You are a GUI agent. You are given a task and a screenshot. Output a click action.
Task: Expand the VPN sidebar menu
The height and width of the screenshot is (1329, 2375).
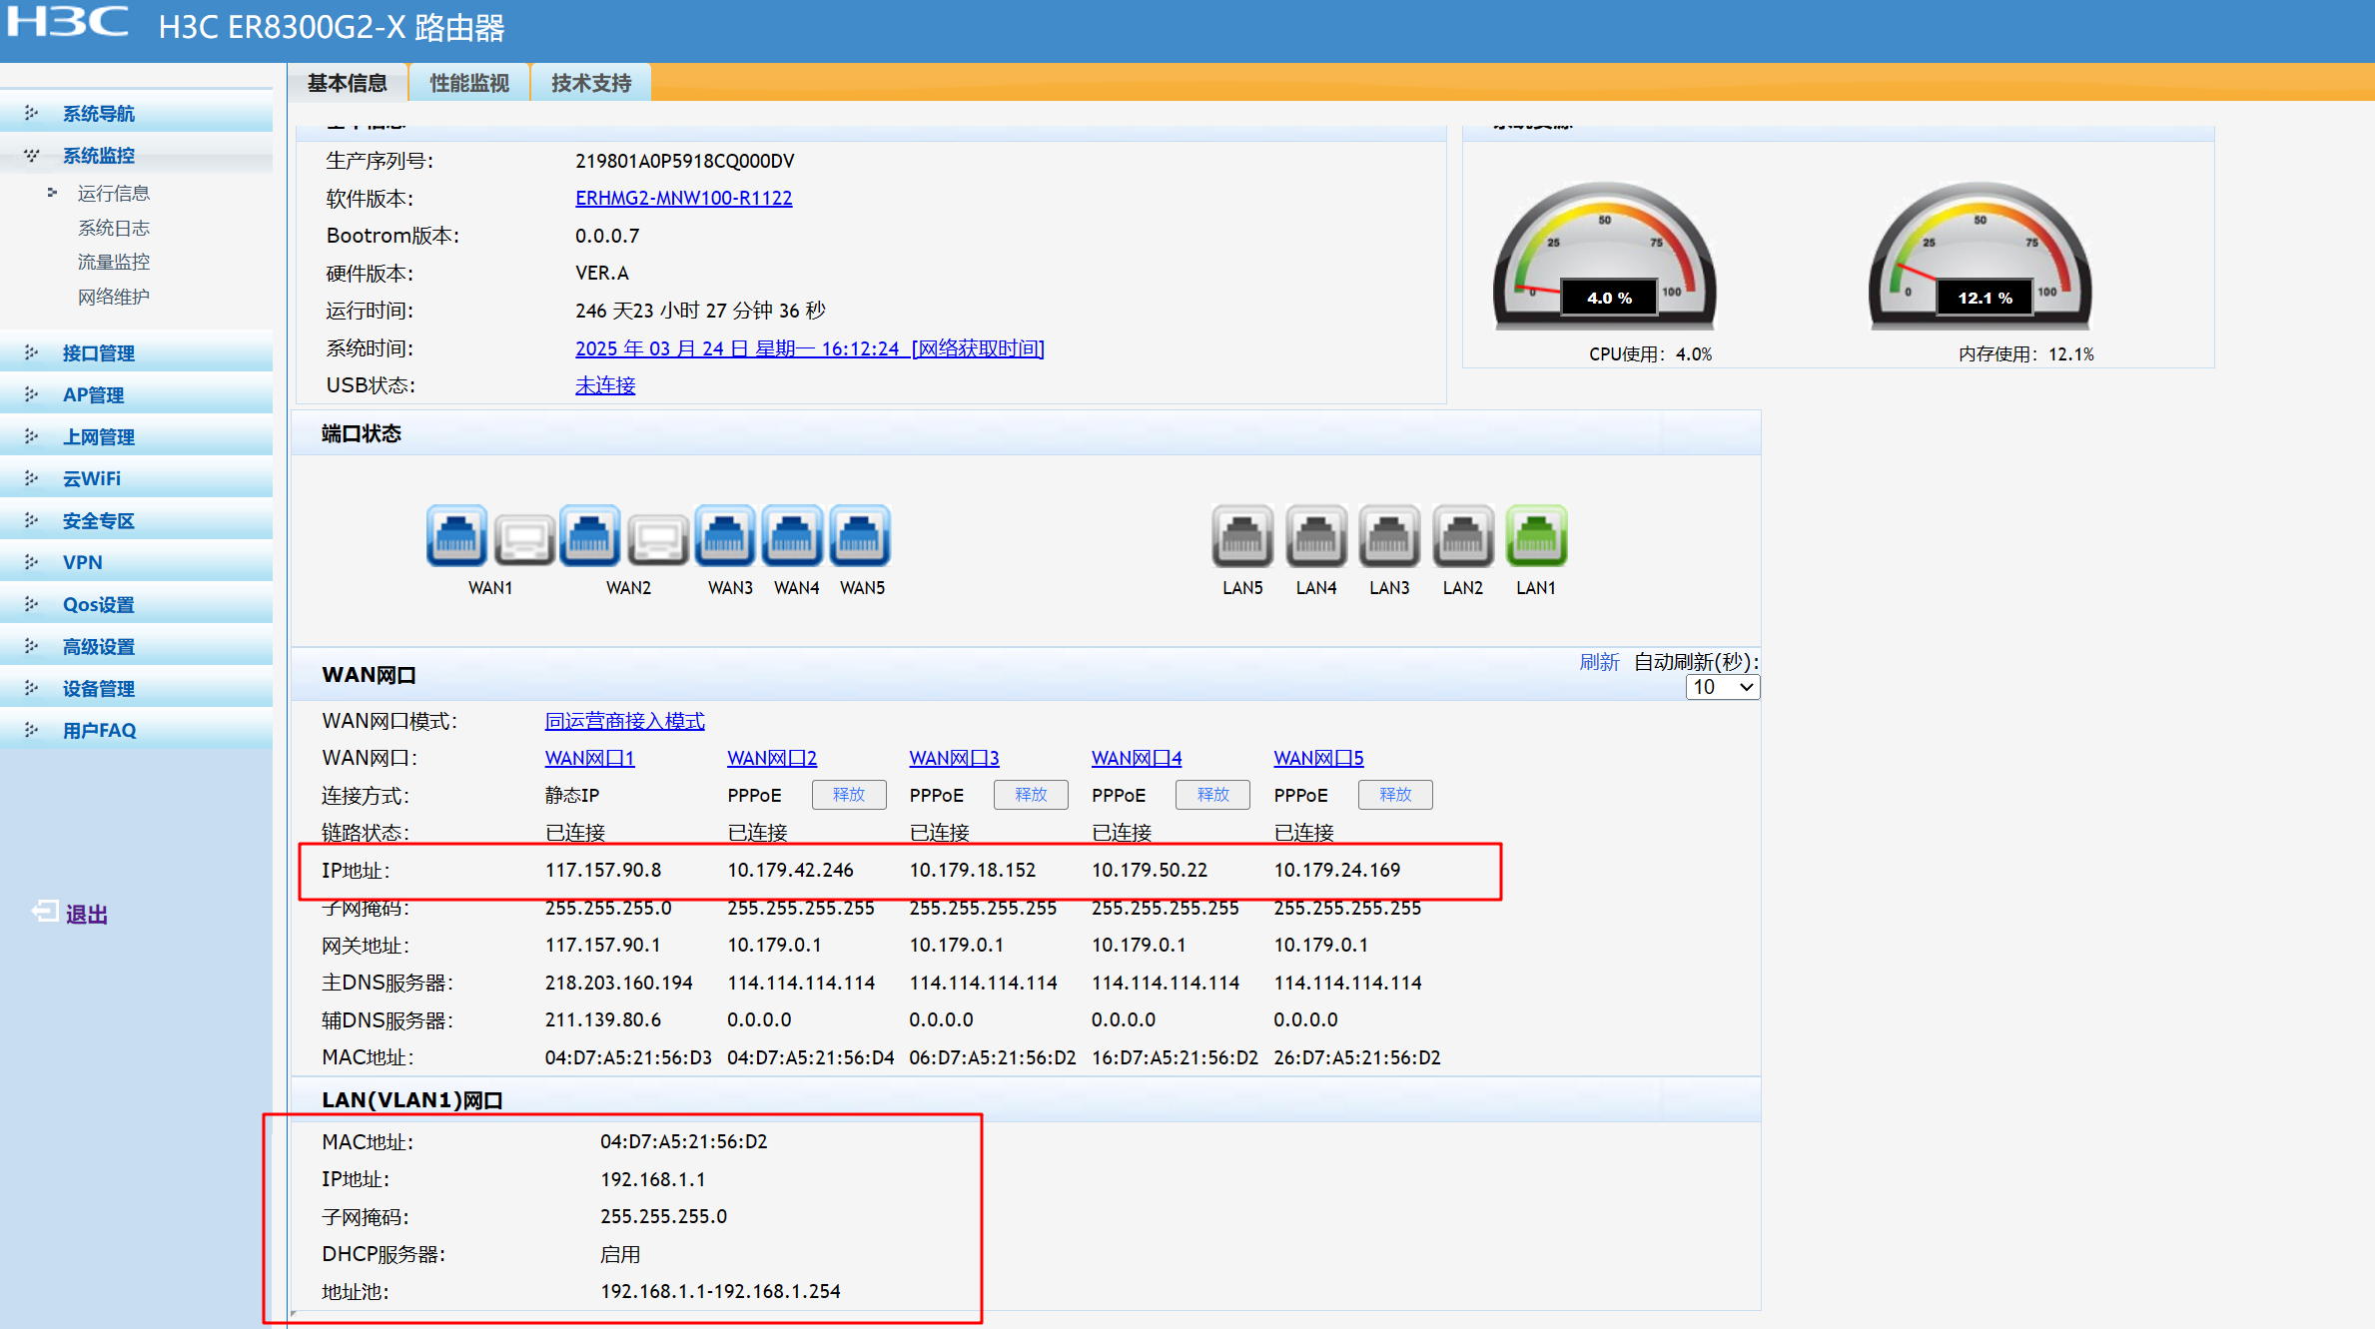(x=82, y=563)
